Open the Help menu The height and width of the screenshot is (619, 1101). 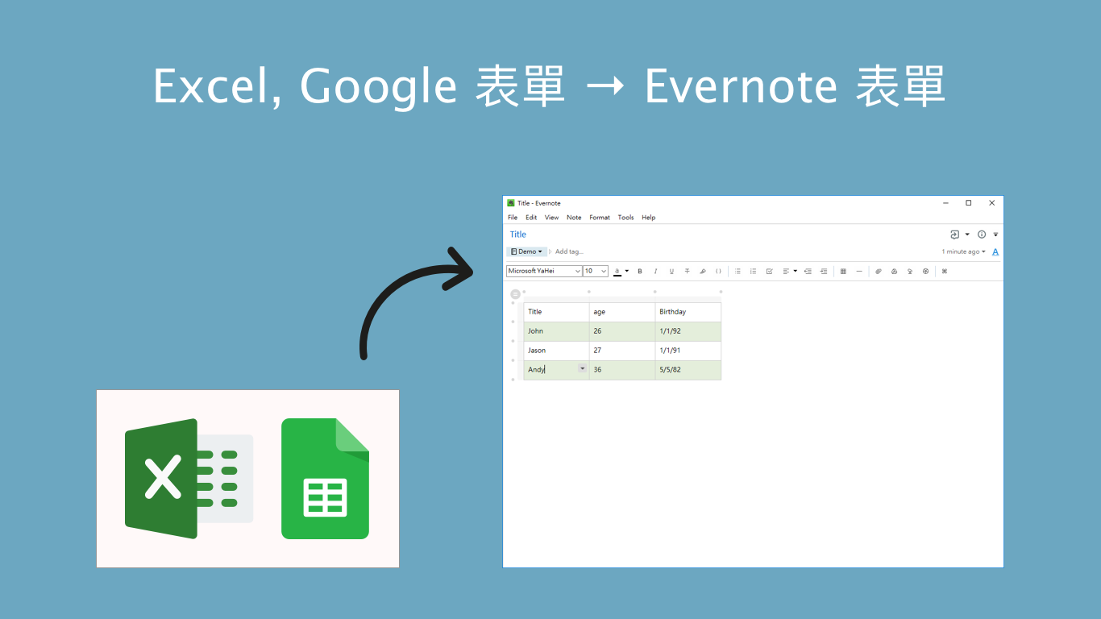[x=649, y=218]
